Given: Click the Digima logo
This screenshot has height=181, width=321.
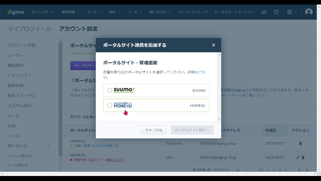Looking at the screenshot, I should click(16, 12).
